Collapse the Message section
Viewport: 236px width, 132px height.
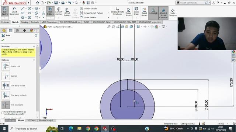point(34,46)
